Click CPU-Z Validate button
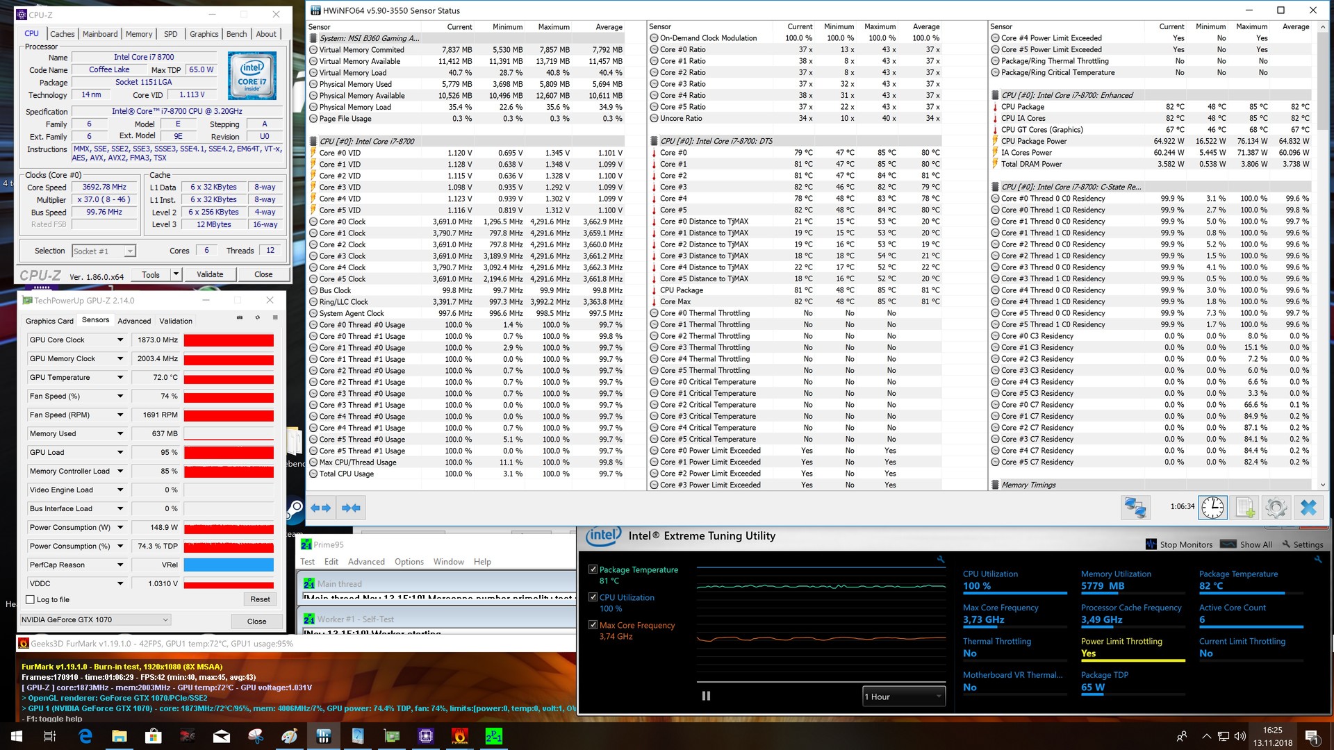 point(210,274)
